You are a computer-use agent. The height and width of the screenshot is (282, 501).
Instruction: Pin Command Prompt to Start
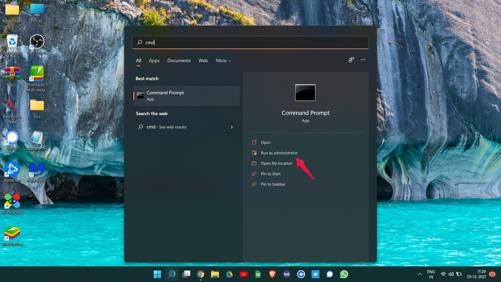pos(270,173)
